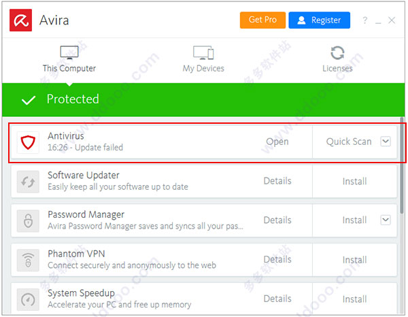Install System Speedup
The width and height of the screenshot is (408, 317).
(x=354, y=299)
